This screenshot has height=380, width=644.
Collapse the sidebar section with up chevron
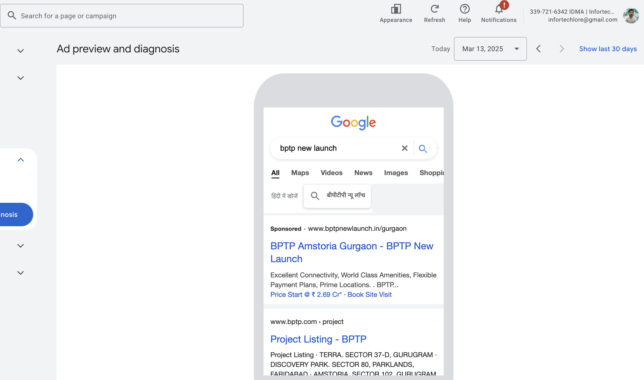click(20, 160)
